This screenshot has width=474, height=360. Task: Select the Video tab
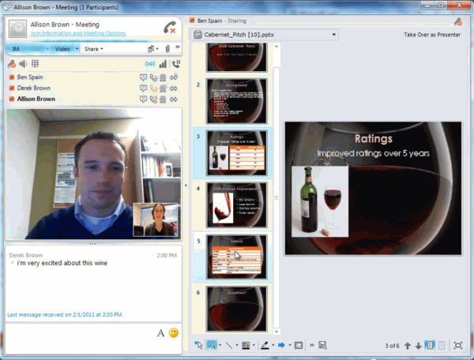click(62, 49)
